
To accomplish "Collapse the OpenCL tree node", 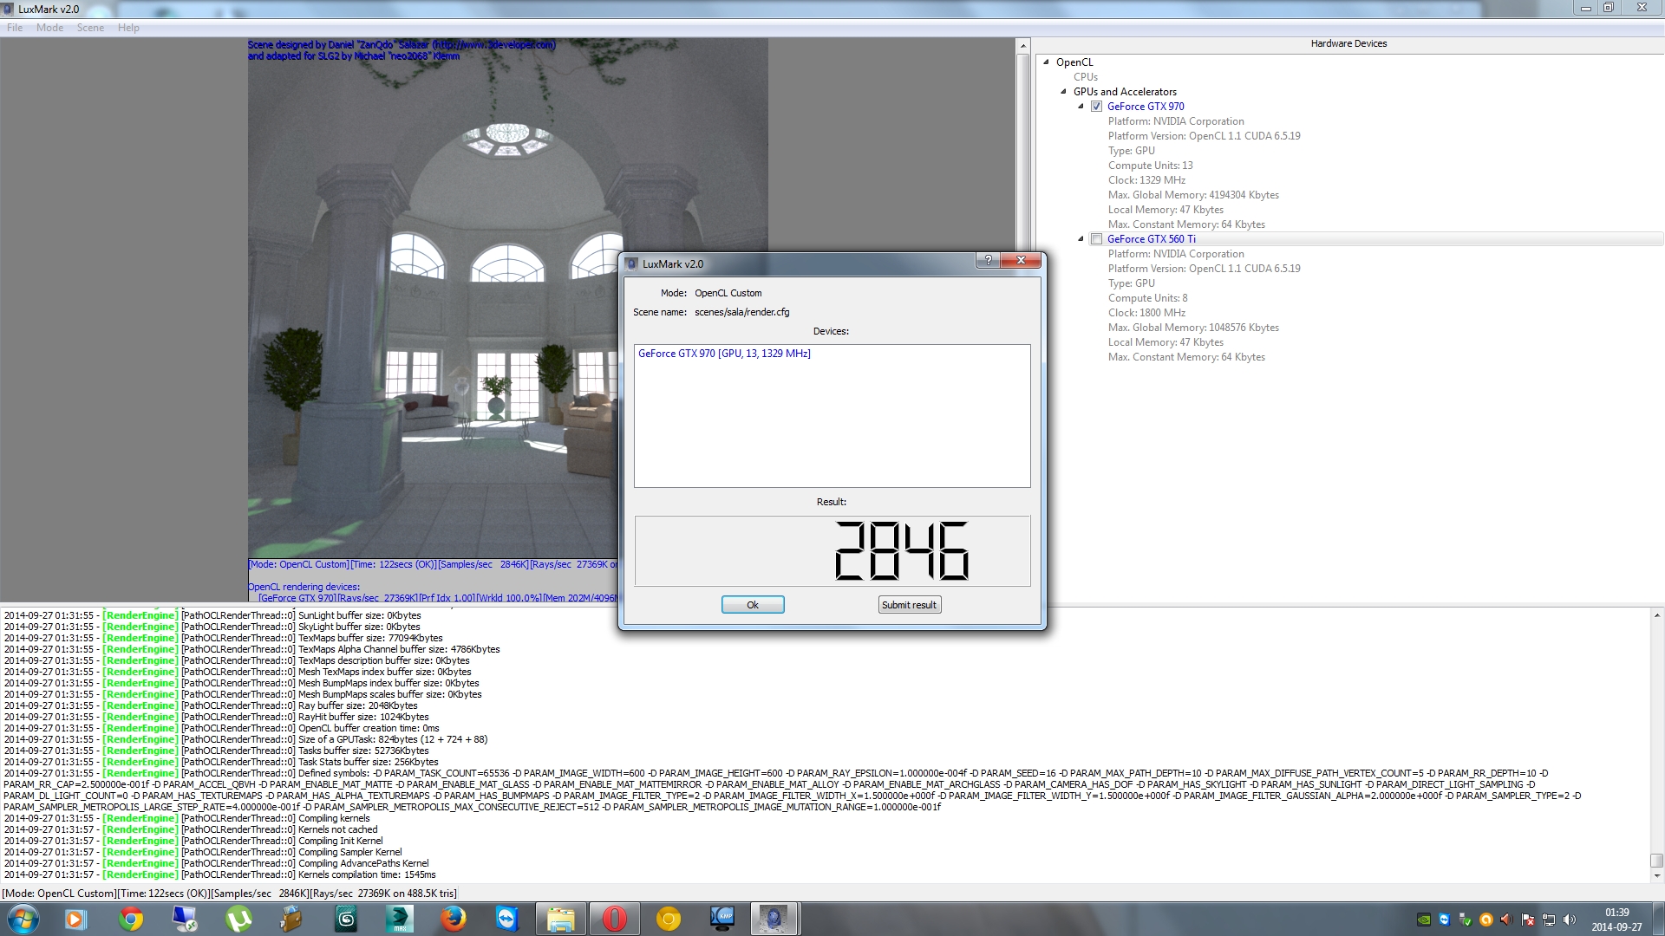I will coord(1047,62).
